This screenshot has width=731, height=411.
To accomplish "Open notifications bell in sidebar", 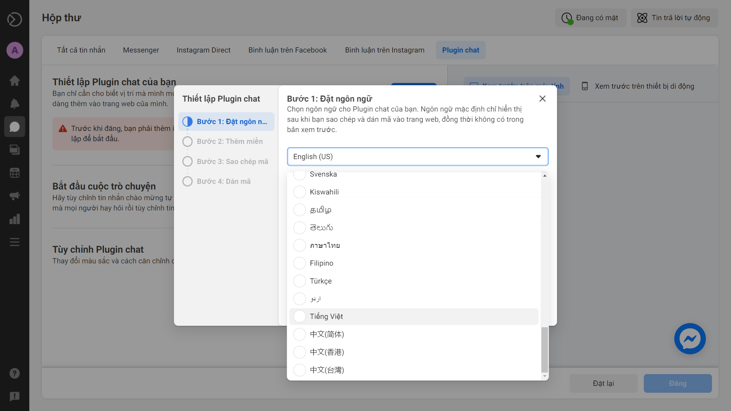I will coord(14,104).
